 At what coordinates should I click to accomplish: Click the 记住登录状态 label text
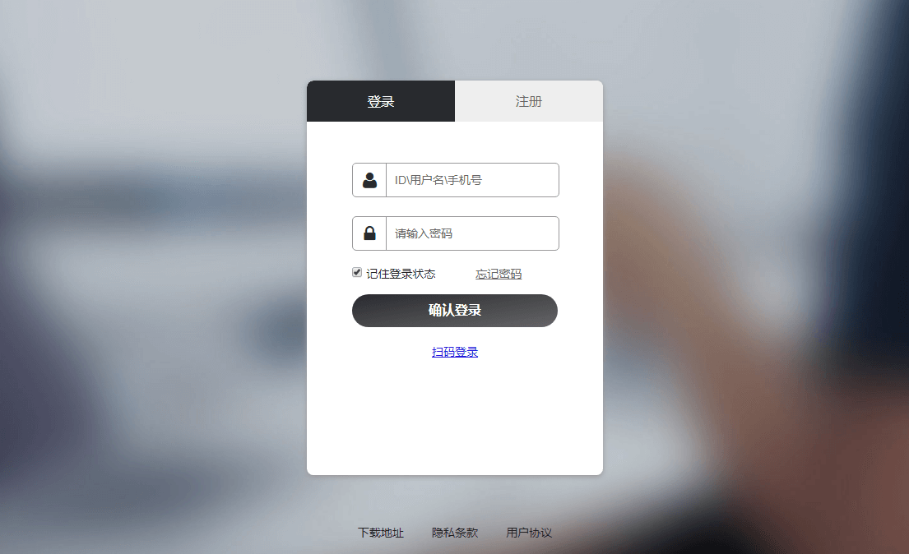[401, 274]
